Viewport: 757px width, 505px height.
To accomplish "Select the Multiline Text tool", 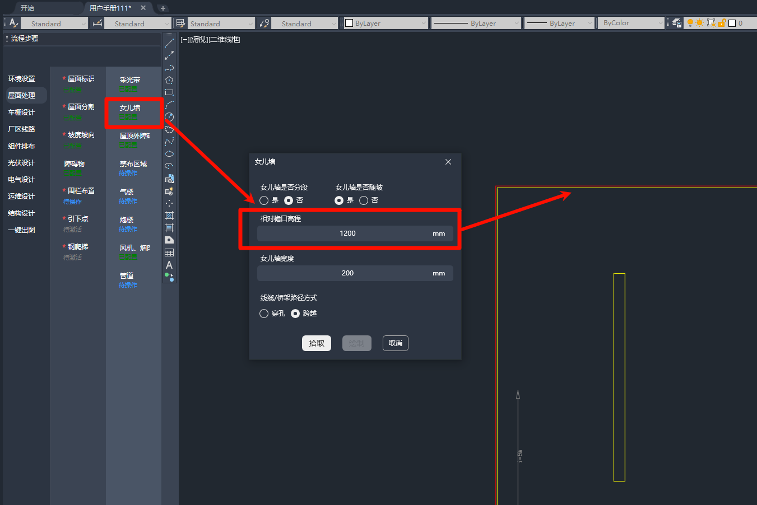I will tap(169, 265).
